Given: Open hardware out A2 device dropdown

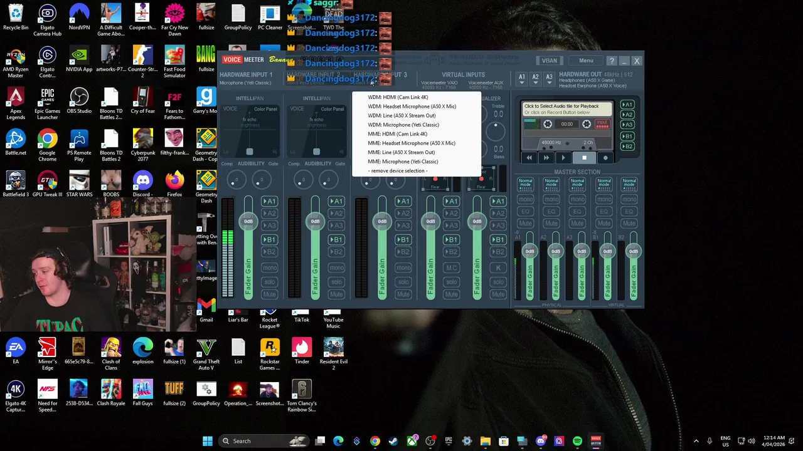Looking at the screenshot, I should (x=535, y=78).
